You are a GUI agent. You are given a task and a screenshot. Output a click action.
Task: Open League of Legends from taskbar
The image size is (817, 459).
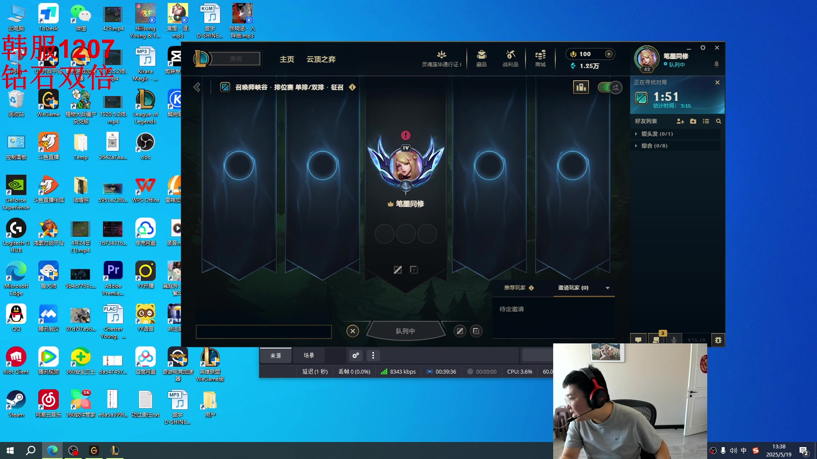click(x=114, y=450)
